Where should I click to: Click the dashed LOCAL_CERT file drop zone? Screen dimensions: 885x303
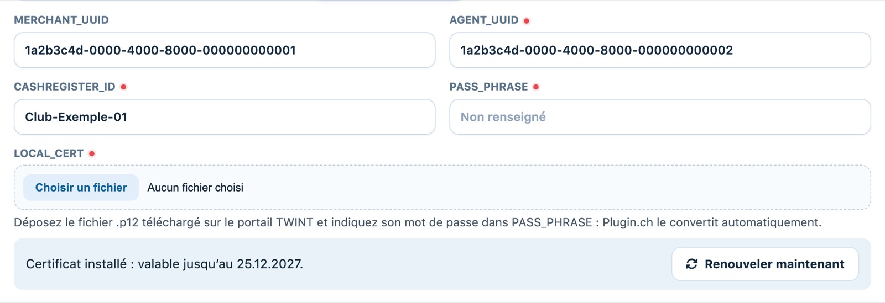442,188
